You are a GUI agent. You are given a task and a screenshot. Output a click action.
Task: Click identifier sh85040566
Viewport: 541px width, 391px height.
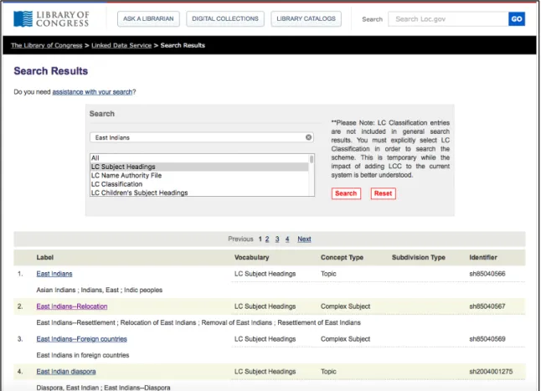[x=487, y=274]
